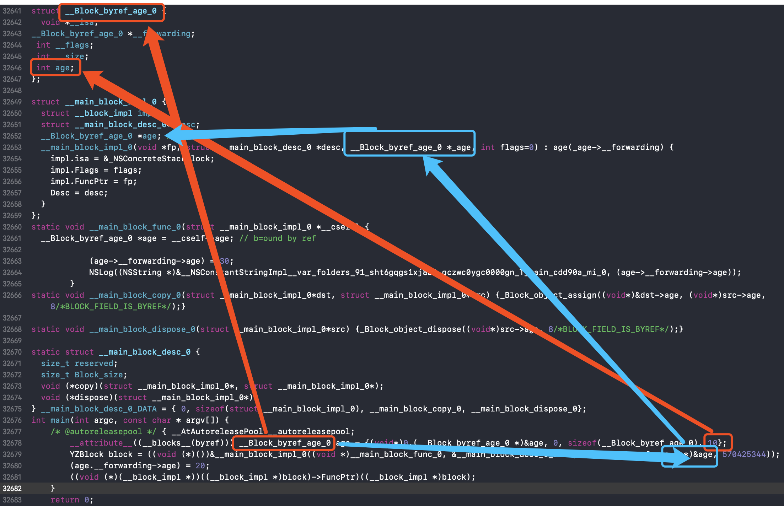
Task: Click "impl.Flags = flags;" on line 32655
Action: tap(96, 170)
